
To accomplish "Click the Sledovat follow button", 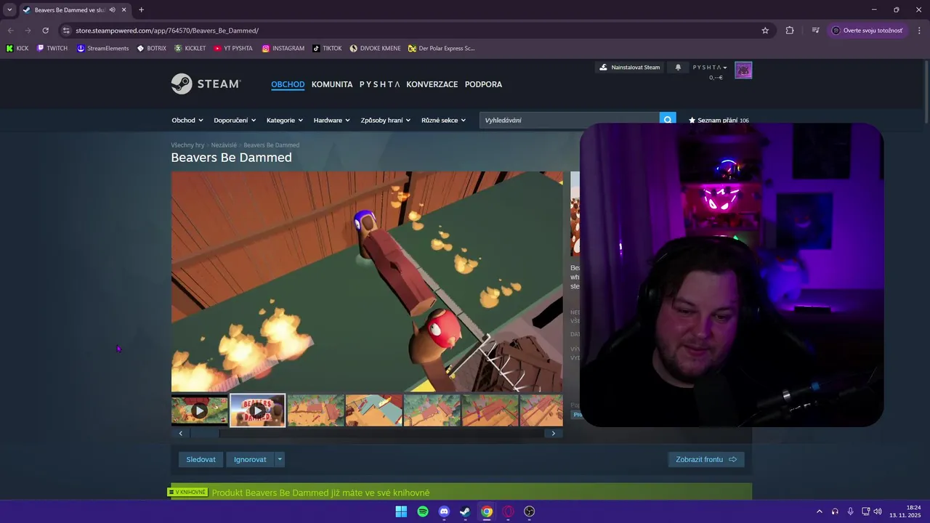I will click(201, 459).
